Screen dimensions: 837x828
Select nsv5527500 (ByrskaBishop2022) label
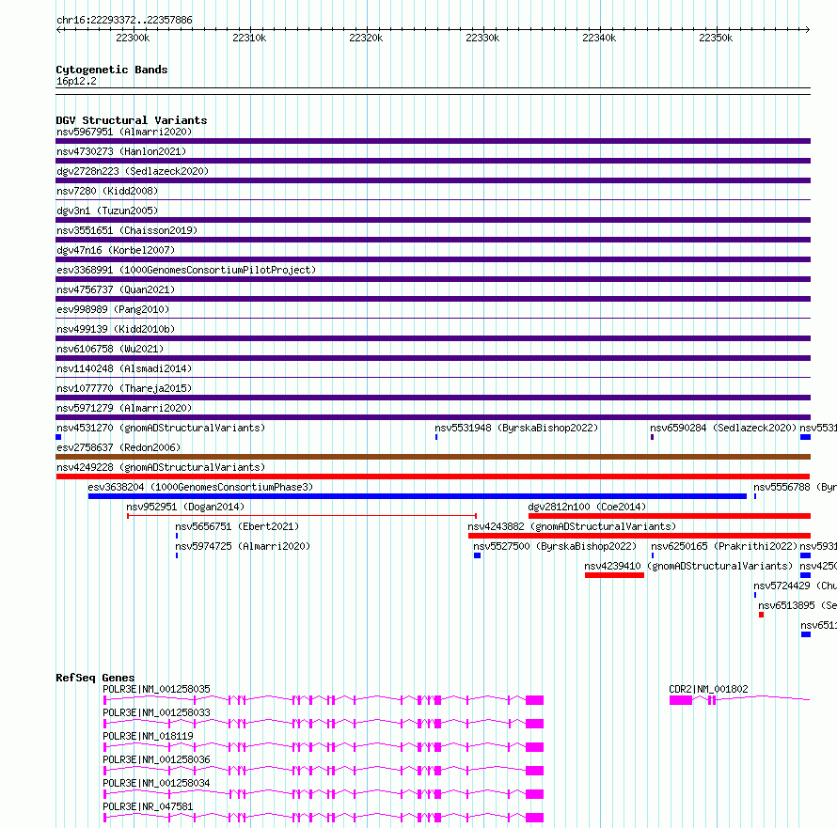[x=555, y=546]
